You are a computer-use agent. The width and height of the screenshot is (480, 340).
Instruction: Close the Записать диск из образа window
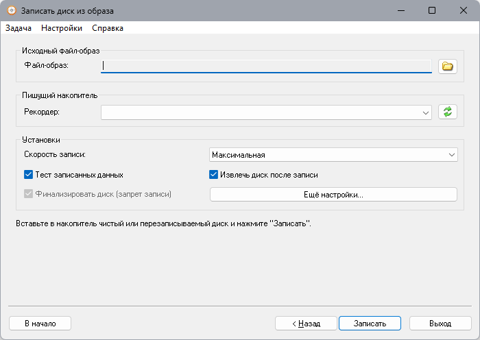pos(463,10)
